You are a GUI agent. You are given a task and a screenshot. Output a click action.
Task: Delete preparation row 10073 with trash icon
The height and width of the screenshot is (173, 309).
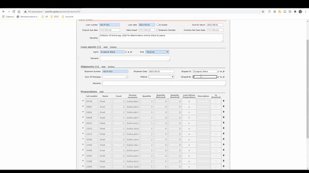pyautogui.click(x=224, y=134)
